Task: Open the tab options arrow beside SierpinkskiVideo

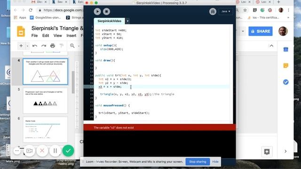Action: (x=127, y=21)
